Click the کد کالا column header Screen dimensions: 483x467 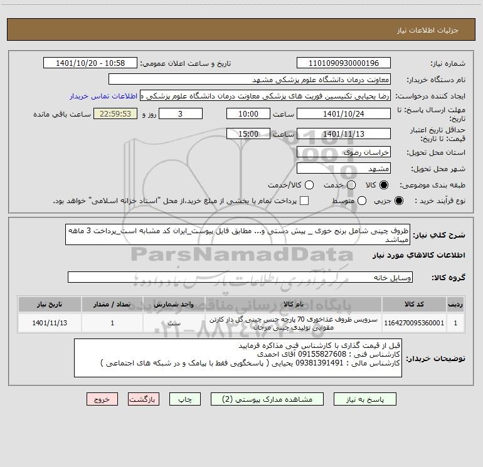(x=414, y=304)
